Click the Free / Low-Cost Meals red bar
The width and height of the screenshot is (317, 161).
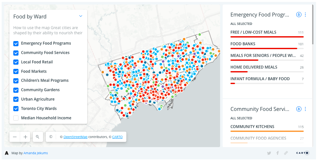[x=267, y=37]
